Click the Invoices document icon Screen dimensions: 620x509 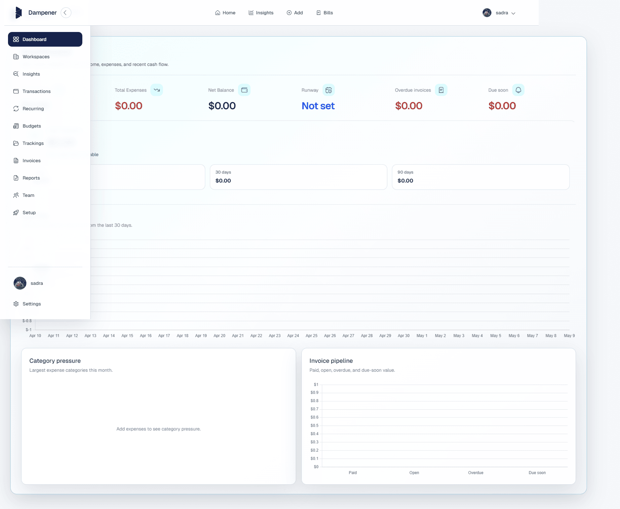pyautogui.click(x=16, y=161)
